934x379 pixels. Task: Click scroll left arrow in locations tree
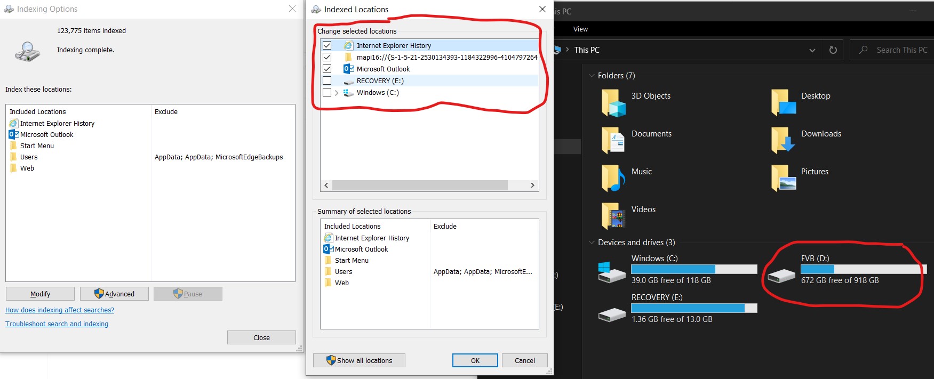coord(326,185)
